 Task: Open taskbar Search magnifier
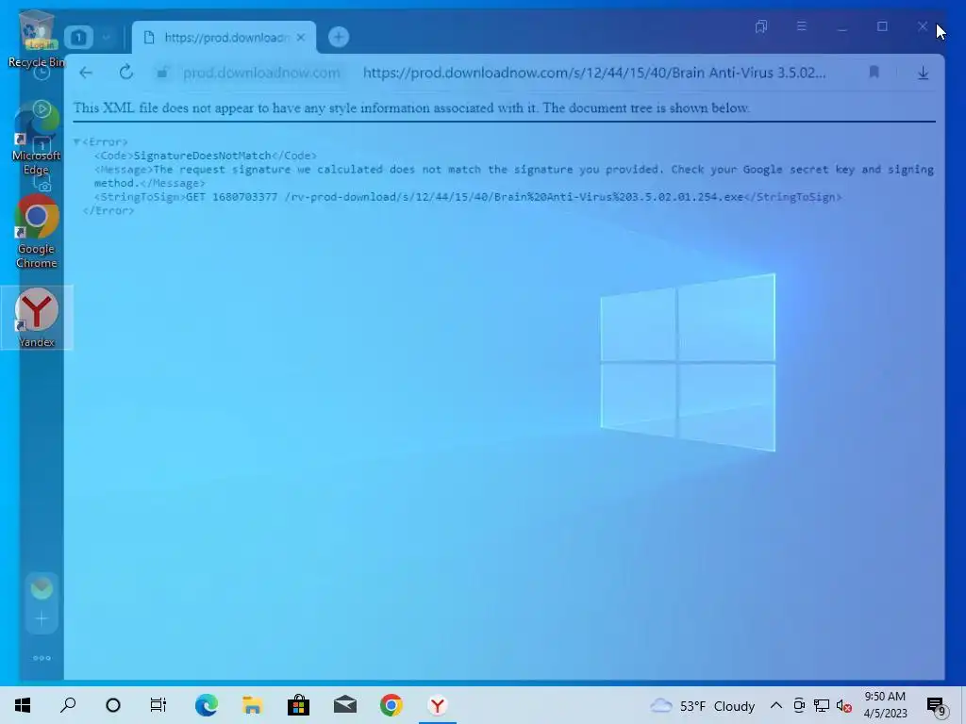(x=68, y=705)
